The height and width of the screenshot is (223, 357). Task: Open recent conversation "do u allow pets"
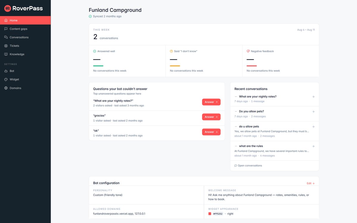(x=275, y=131)
